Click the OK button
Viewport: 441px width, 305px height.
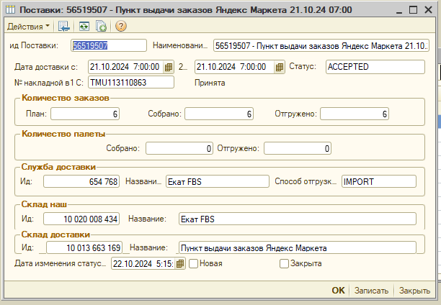(x=338, y=291)
